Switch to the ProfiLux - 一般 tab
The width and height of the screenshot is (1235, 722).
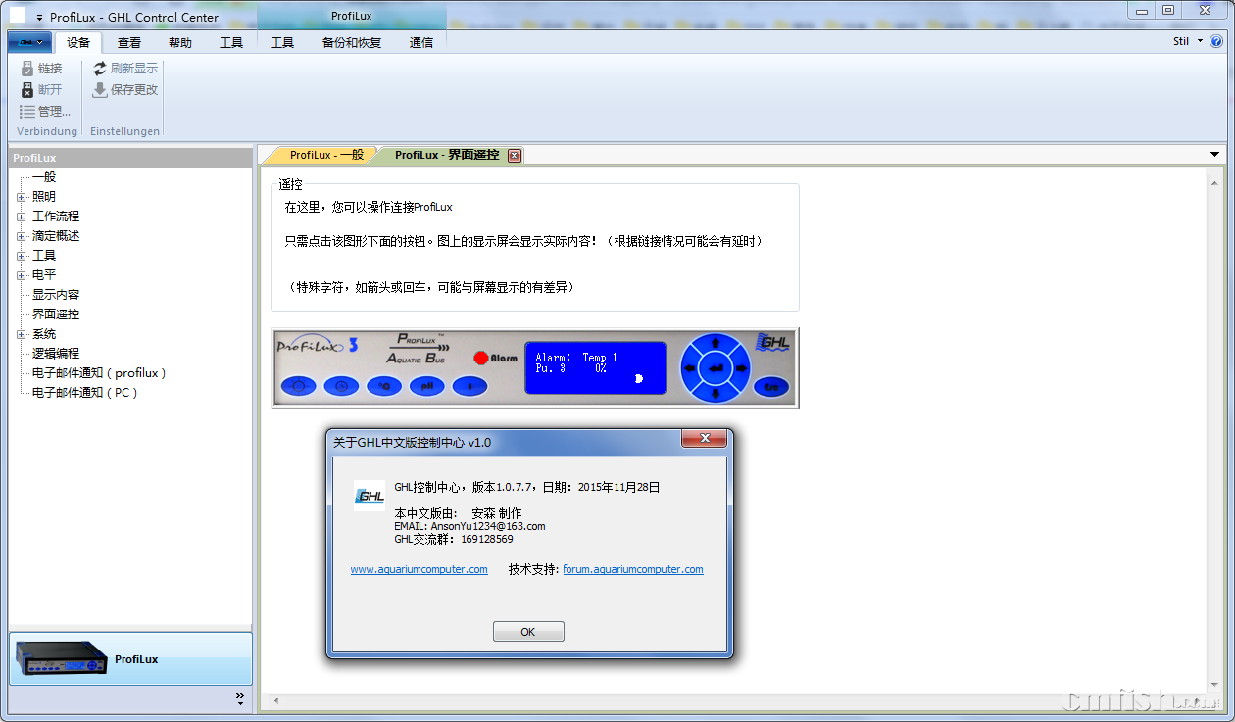click(325, 155)
